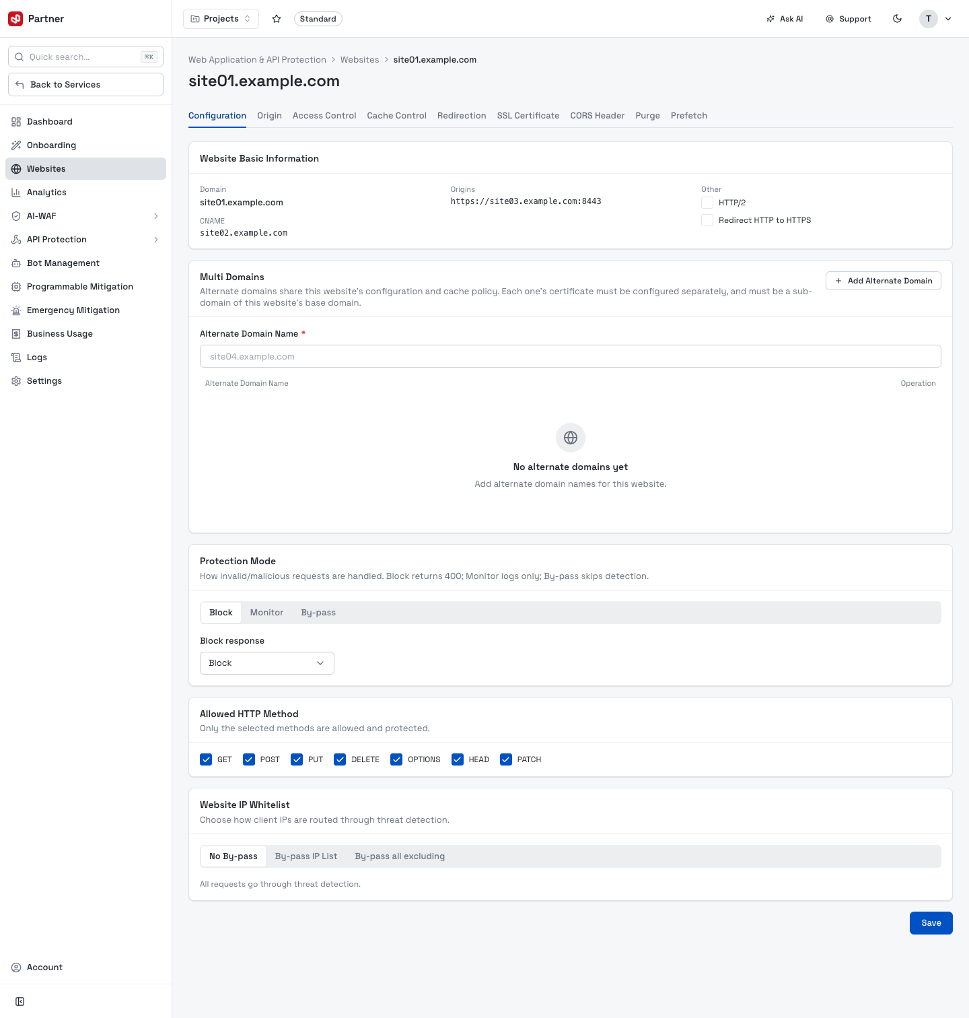Click the Standard plan badge
The image size is (969, 1018).
coord(318,19)
